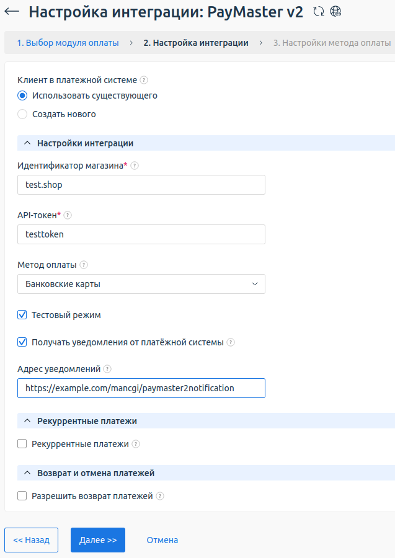This screenshot has width=395, height=558.
Task: Click the back arrow icon in header
Action: click(x=12, y=12)
